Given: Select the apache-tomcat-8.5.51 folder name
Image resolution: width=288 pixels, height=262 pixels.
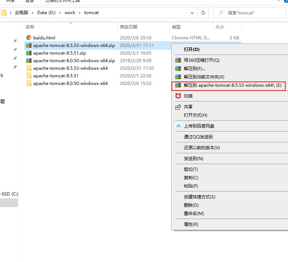Looking at the screenshot, I should 56,76.
